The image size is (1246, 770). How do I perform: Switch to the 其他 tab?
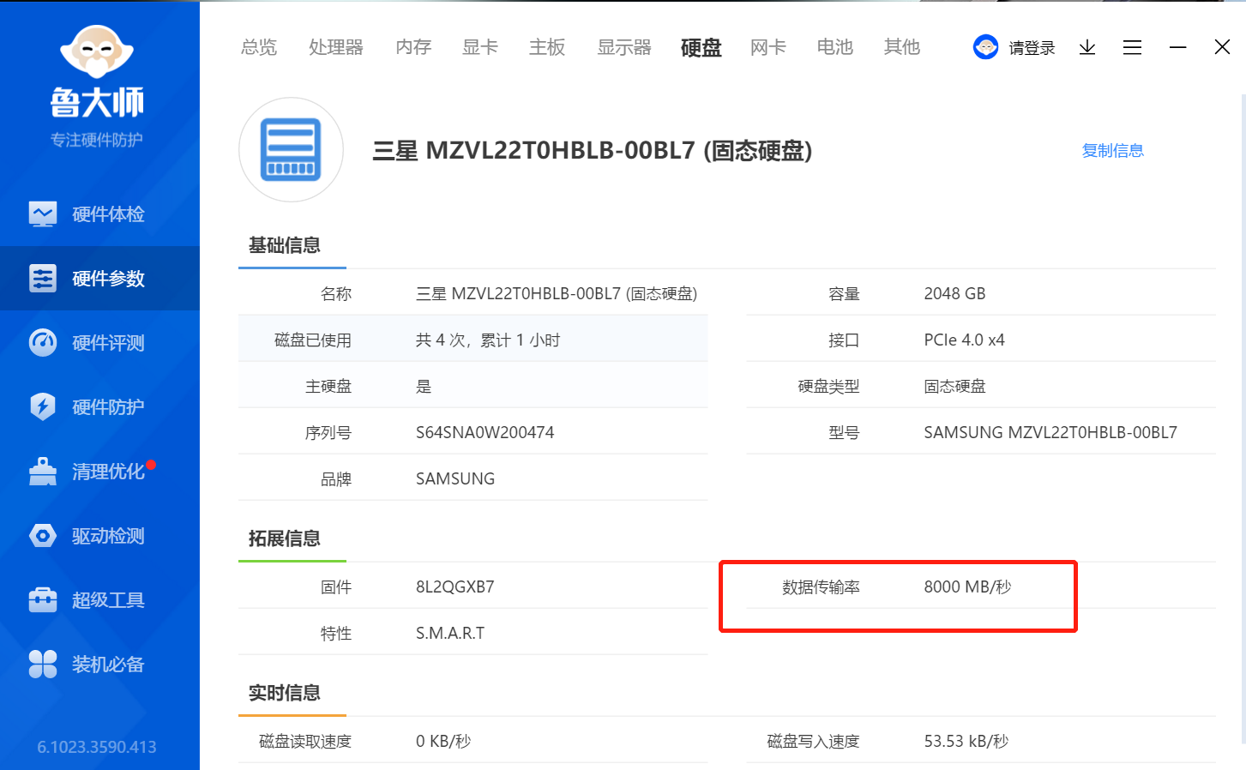[902, 47]
